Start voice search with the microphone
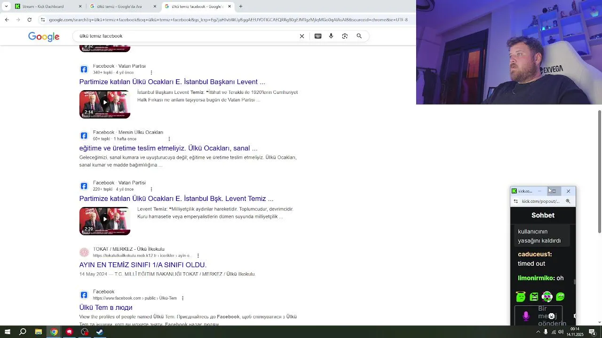Image resolution: width=602 pixels, height=338 pixels. coord(331,36)
